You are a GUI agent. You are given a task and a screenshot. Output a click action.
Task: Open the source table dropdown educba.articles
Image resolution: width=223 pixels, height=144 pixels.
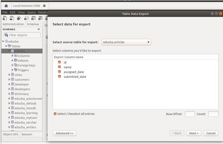click(x=126, y=42)
